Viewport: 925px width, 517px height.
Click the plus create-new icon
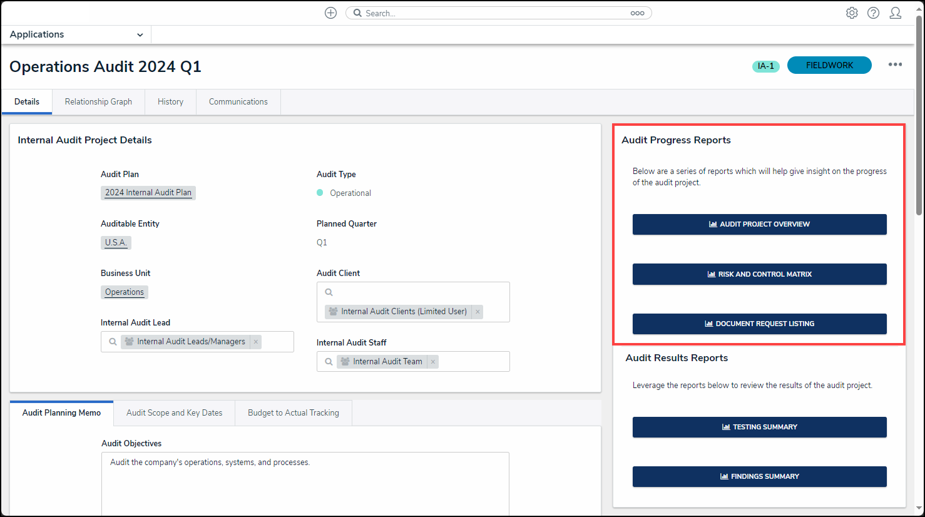(330, 13)
